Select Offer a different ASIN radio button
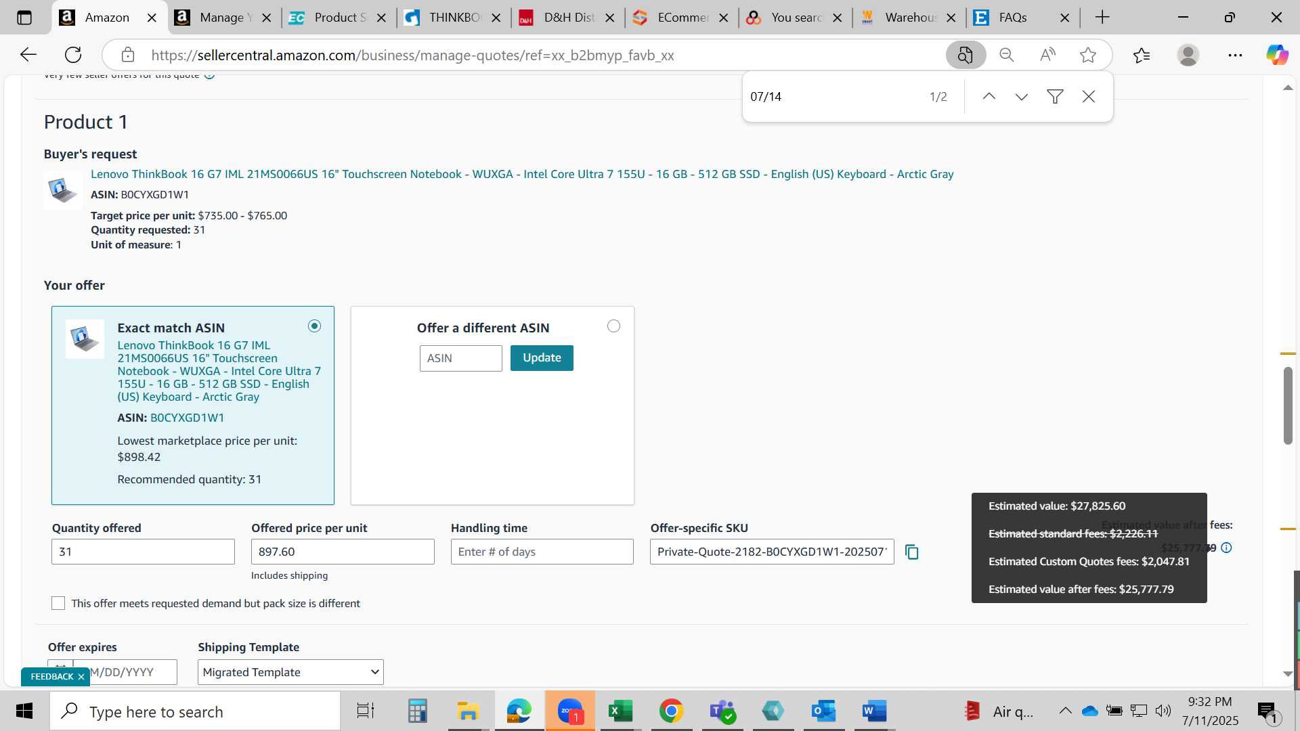 [x=613, y=326]
